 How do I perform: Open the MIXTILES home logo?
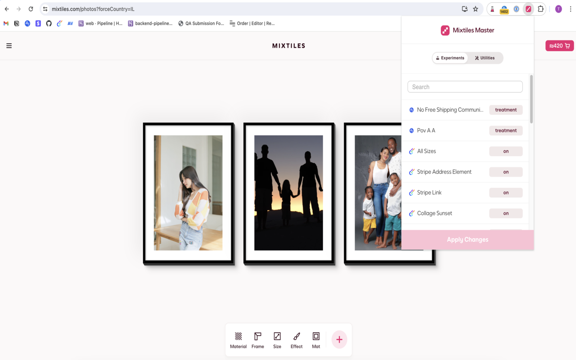click(288, 45)
